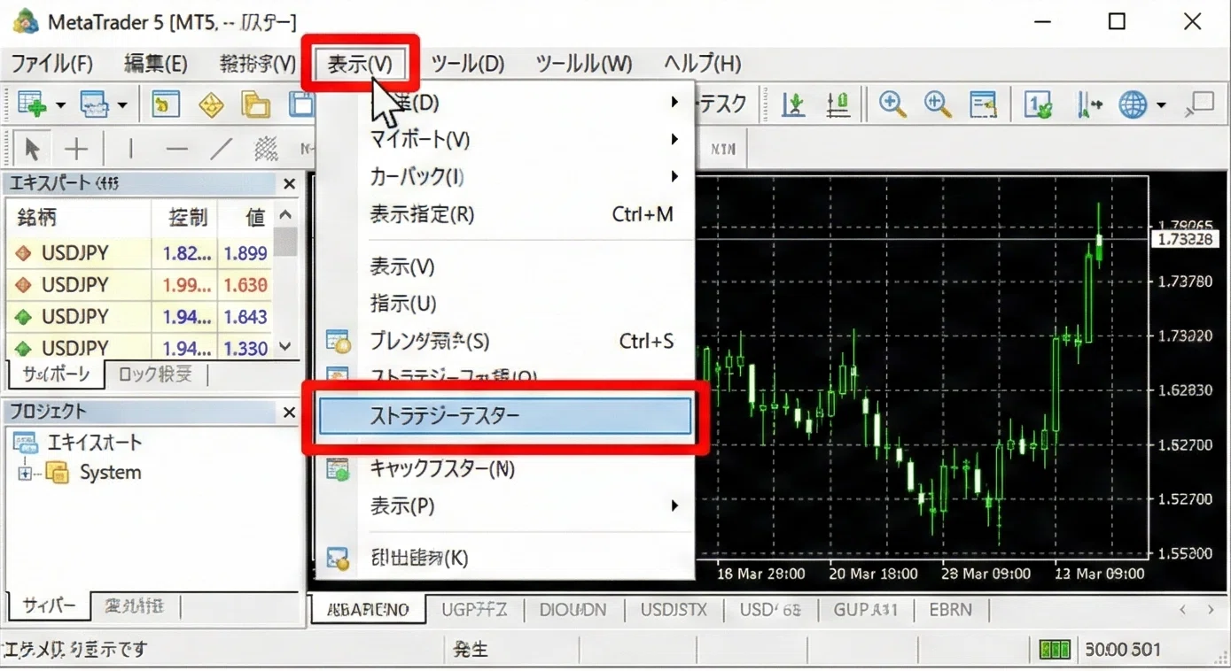Switch to the DIOUDN chart tab
This screenshot has width=1231, height=671.
(573, 610)
